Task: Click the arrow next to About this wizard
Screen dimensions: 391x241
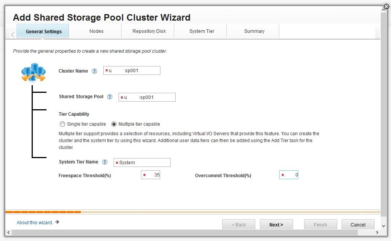Action: pos(57,222)
